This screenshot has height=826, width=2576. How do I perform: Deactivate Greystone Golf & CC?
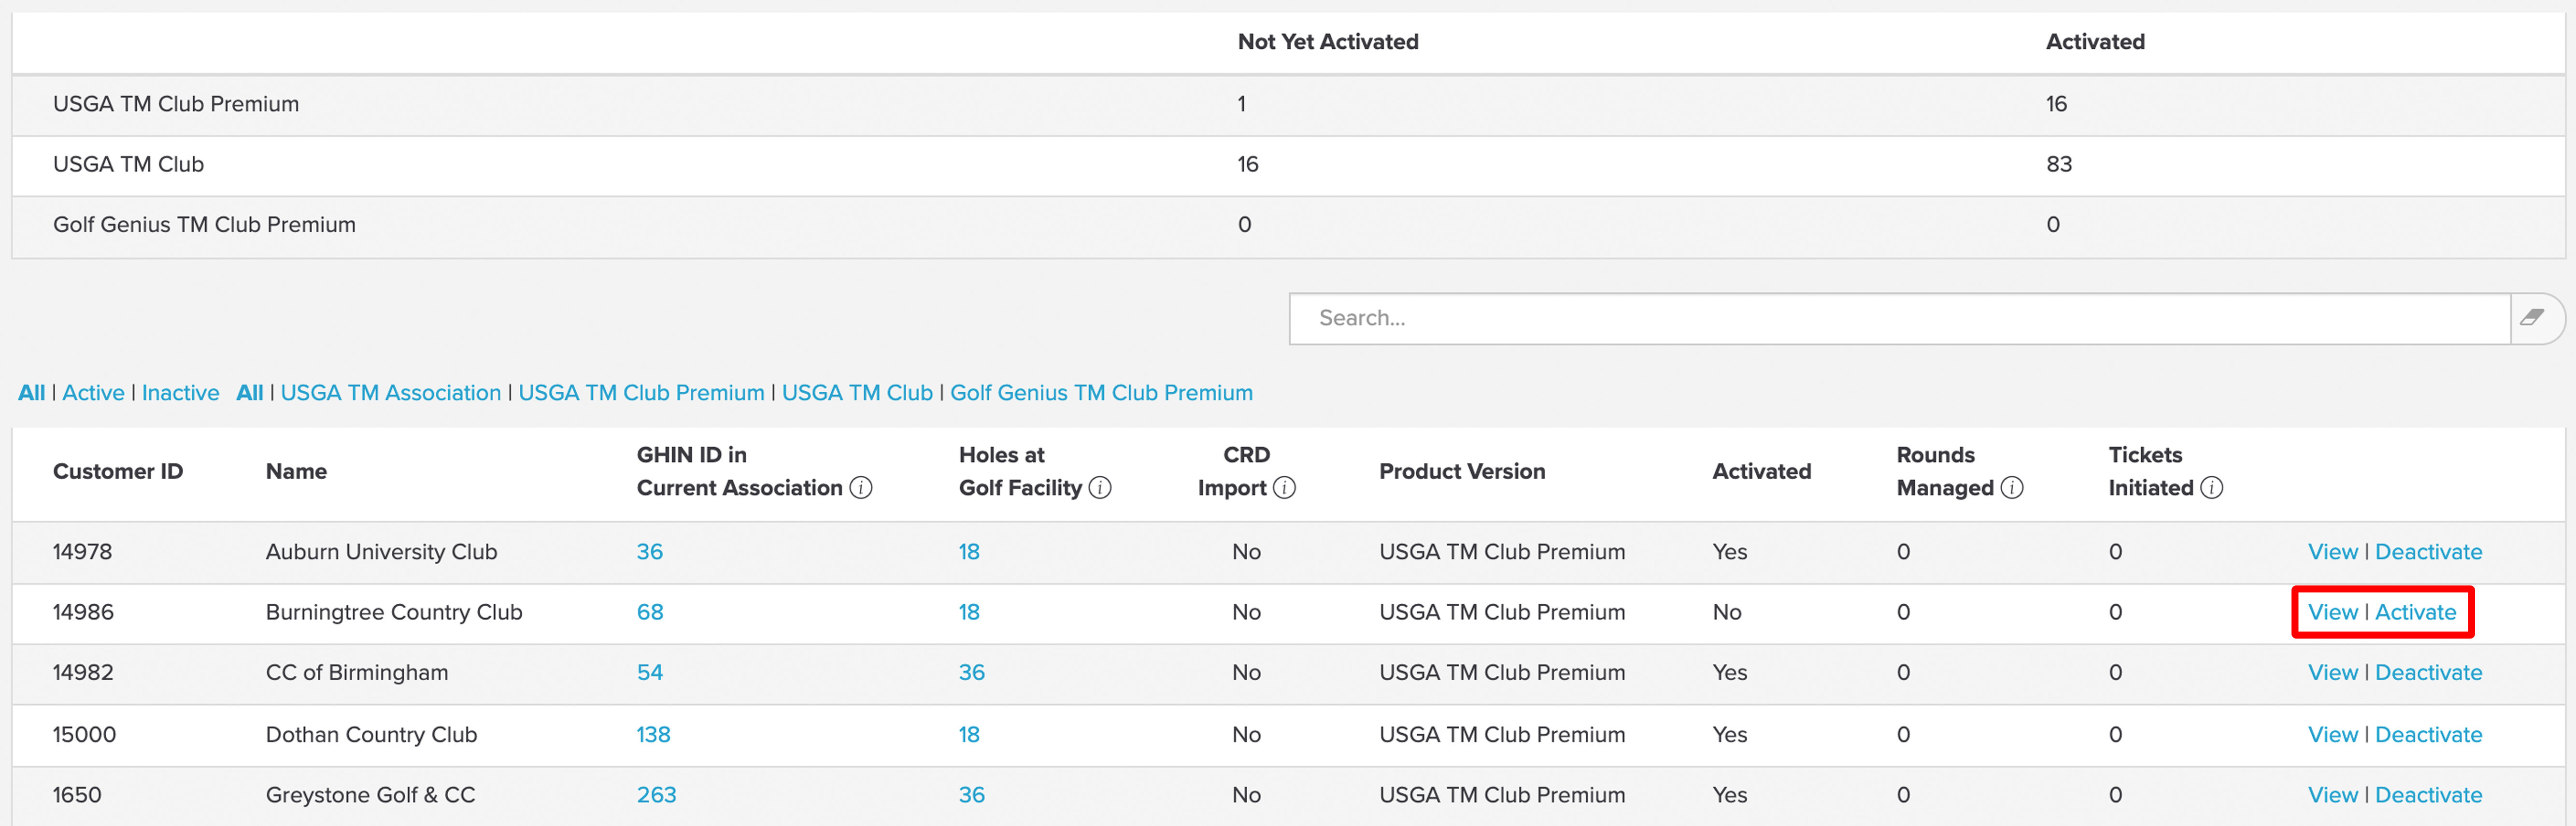(2428, 795)
